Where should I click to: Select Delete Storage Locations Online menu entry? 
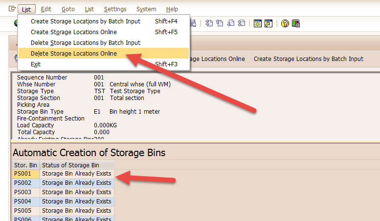[73, 53]
